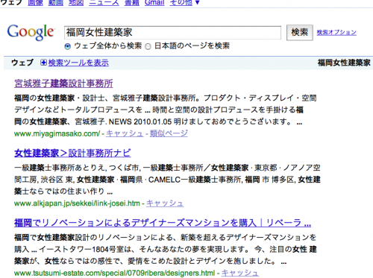Open ニュース in top navigation bar

point(104,2)
